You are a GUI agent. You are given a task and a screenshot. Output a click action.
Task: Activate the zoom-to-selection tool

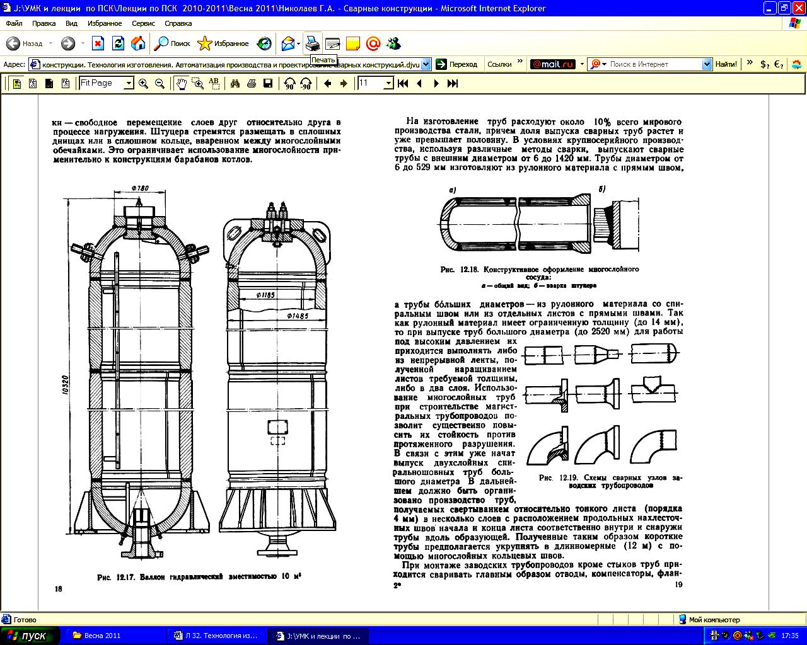(x=198, y=83)
